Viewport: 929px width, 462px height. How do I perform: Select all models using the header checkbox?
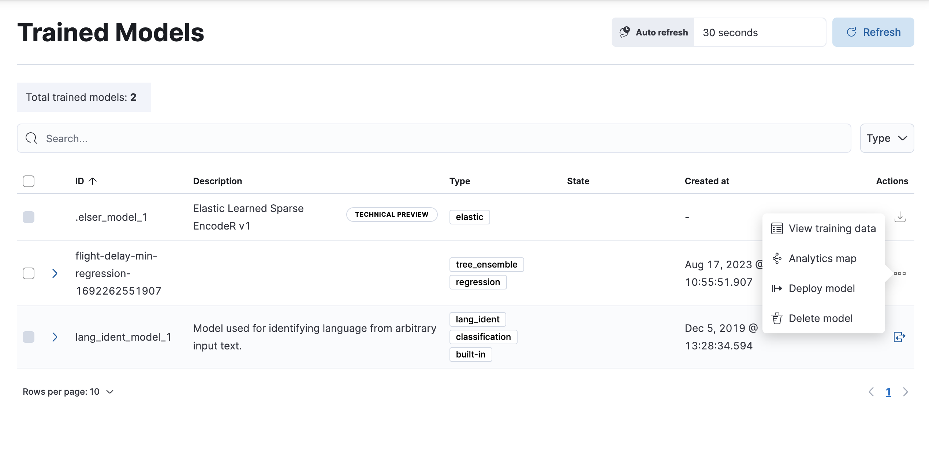[x=28, y=181]
